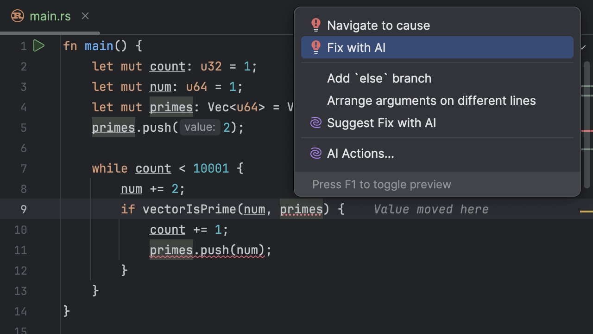Click the Run gutter icon beside fn main
Viewport: 593px width, 334px height.
point(39,46)
